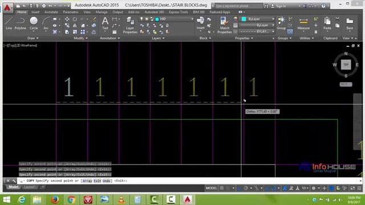Open the Home ribbon tab
The width and height of the screenshot is (365, 205).
[x=22, y=12]
